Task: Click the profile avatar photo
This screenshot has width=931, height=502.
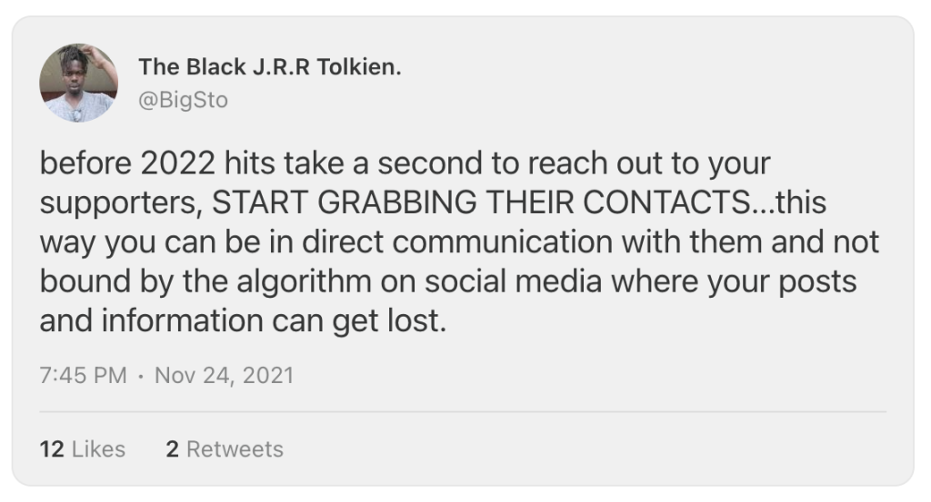Action: point(78,83)
